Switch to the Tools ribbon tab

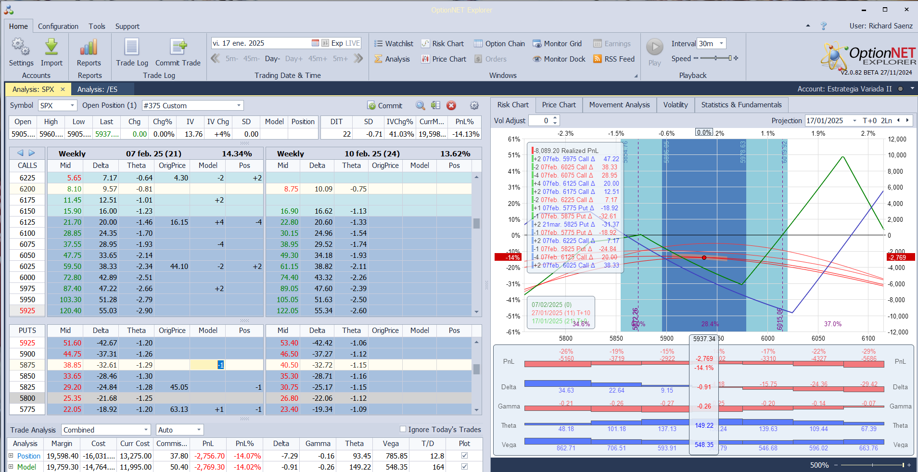97,26
